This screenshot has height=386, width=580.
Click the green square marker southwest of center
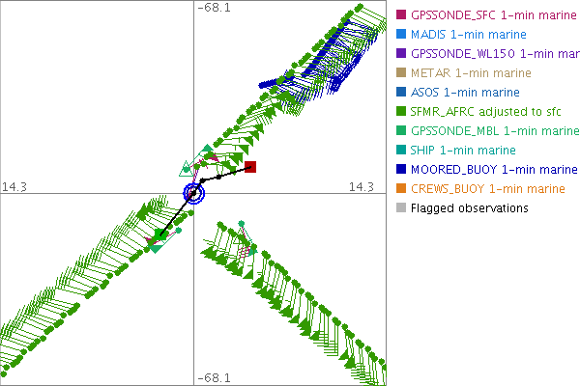[160, 234]
